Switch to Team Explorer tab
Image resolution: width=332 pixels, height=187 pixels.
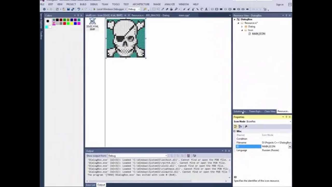pos(255,111)
